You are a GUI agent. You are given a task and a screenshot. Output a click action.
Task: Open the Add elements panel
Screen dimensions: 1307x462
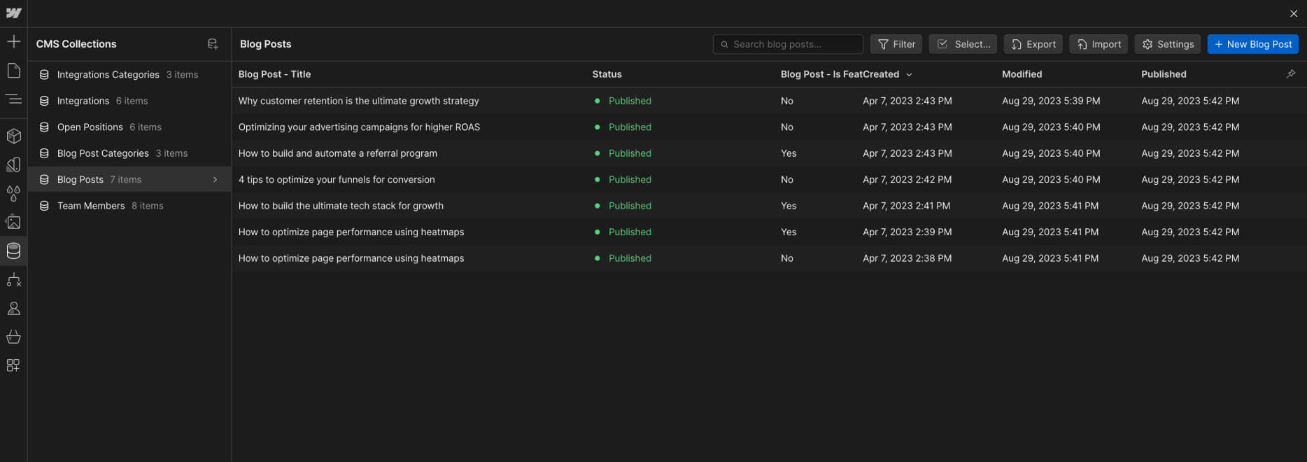coord(13,42)
